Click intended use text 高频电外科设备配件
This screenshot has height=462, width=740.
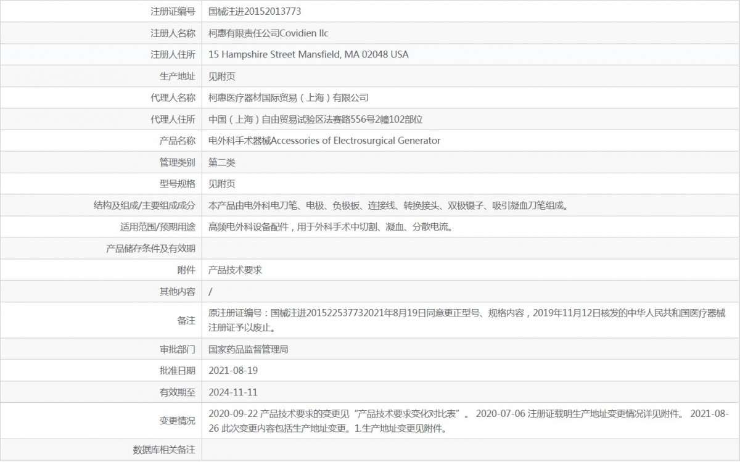tap(331, 227)
